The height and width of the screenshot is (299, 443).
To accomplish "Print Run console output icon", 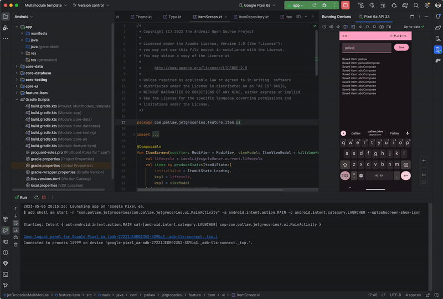I will coord(16,238).
